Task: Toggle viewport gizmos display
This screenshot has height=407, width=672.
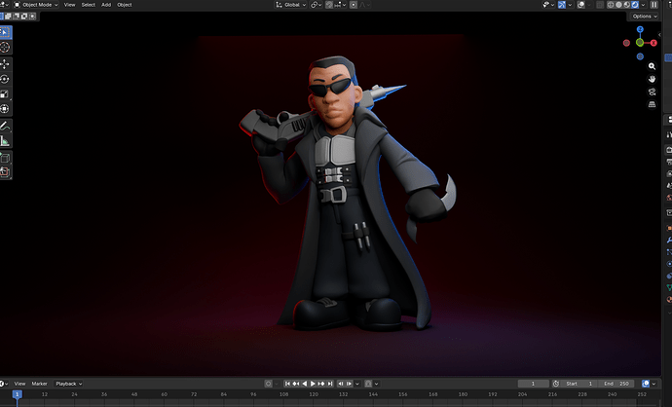Action: click(x=562, y=5)
